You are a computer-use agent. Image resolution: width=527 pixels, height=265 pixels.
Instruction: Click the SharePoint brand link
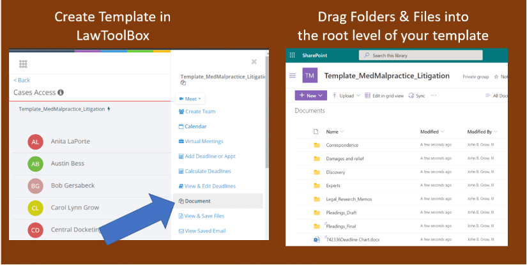click(x=314, y=56)
